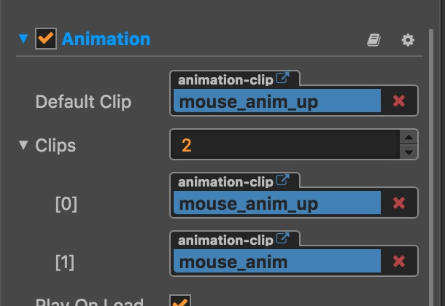Viewport: 445px width, 306px height.
Task: Select clip [1] mouse_anim field
Action: [x=277, y=261]
